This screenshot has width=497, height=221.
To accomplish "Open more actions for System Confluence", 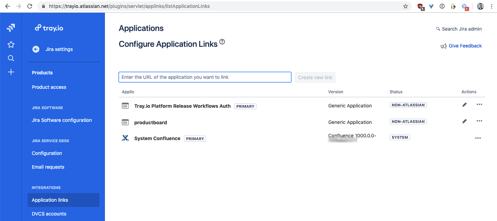I will click(478, 138).
